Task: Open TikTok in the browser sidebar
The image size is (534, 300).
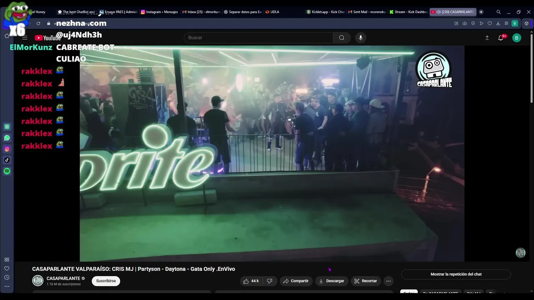Action: coord(7,160)
